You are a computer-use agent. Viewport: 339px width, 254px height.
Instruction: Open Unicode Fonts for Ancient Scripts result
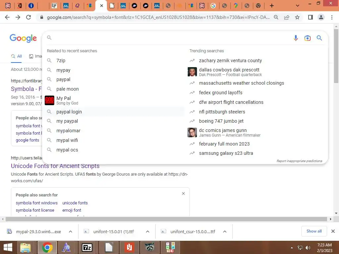coord(55,166)
